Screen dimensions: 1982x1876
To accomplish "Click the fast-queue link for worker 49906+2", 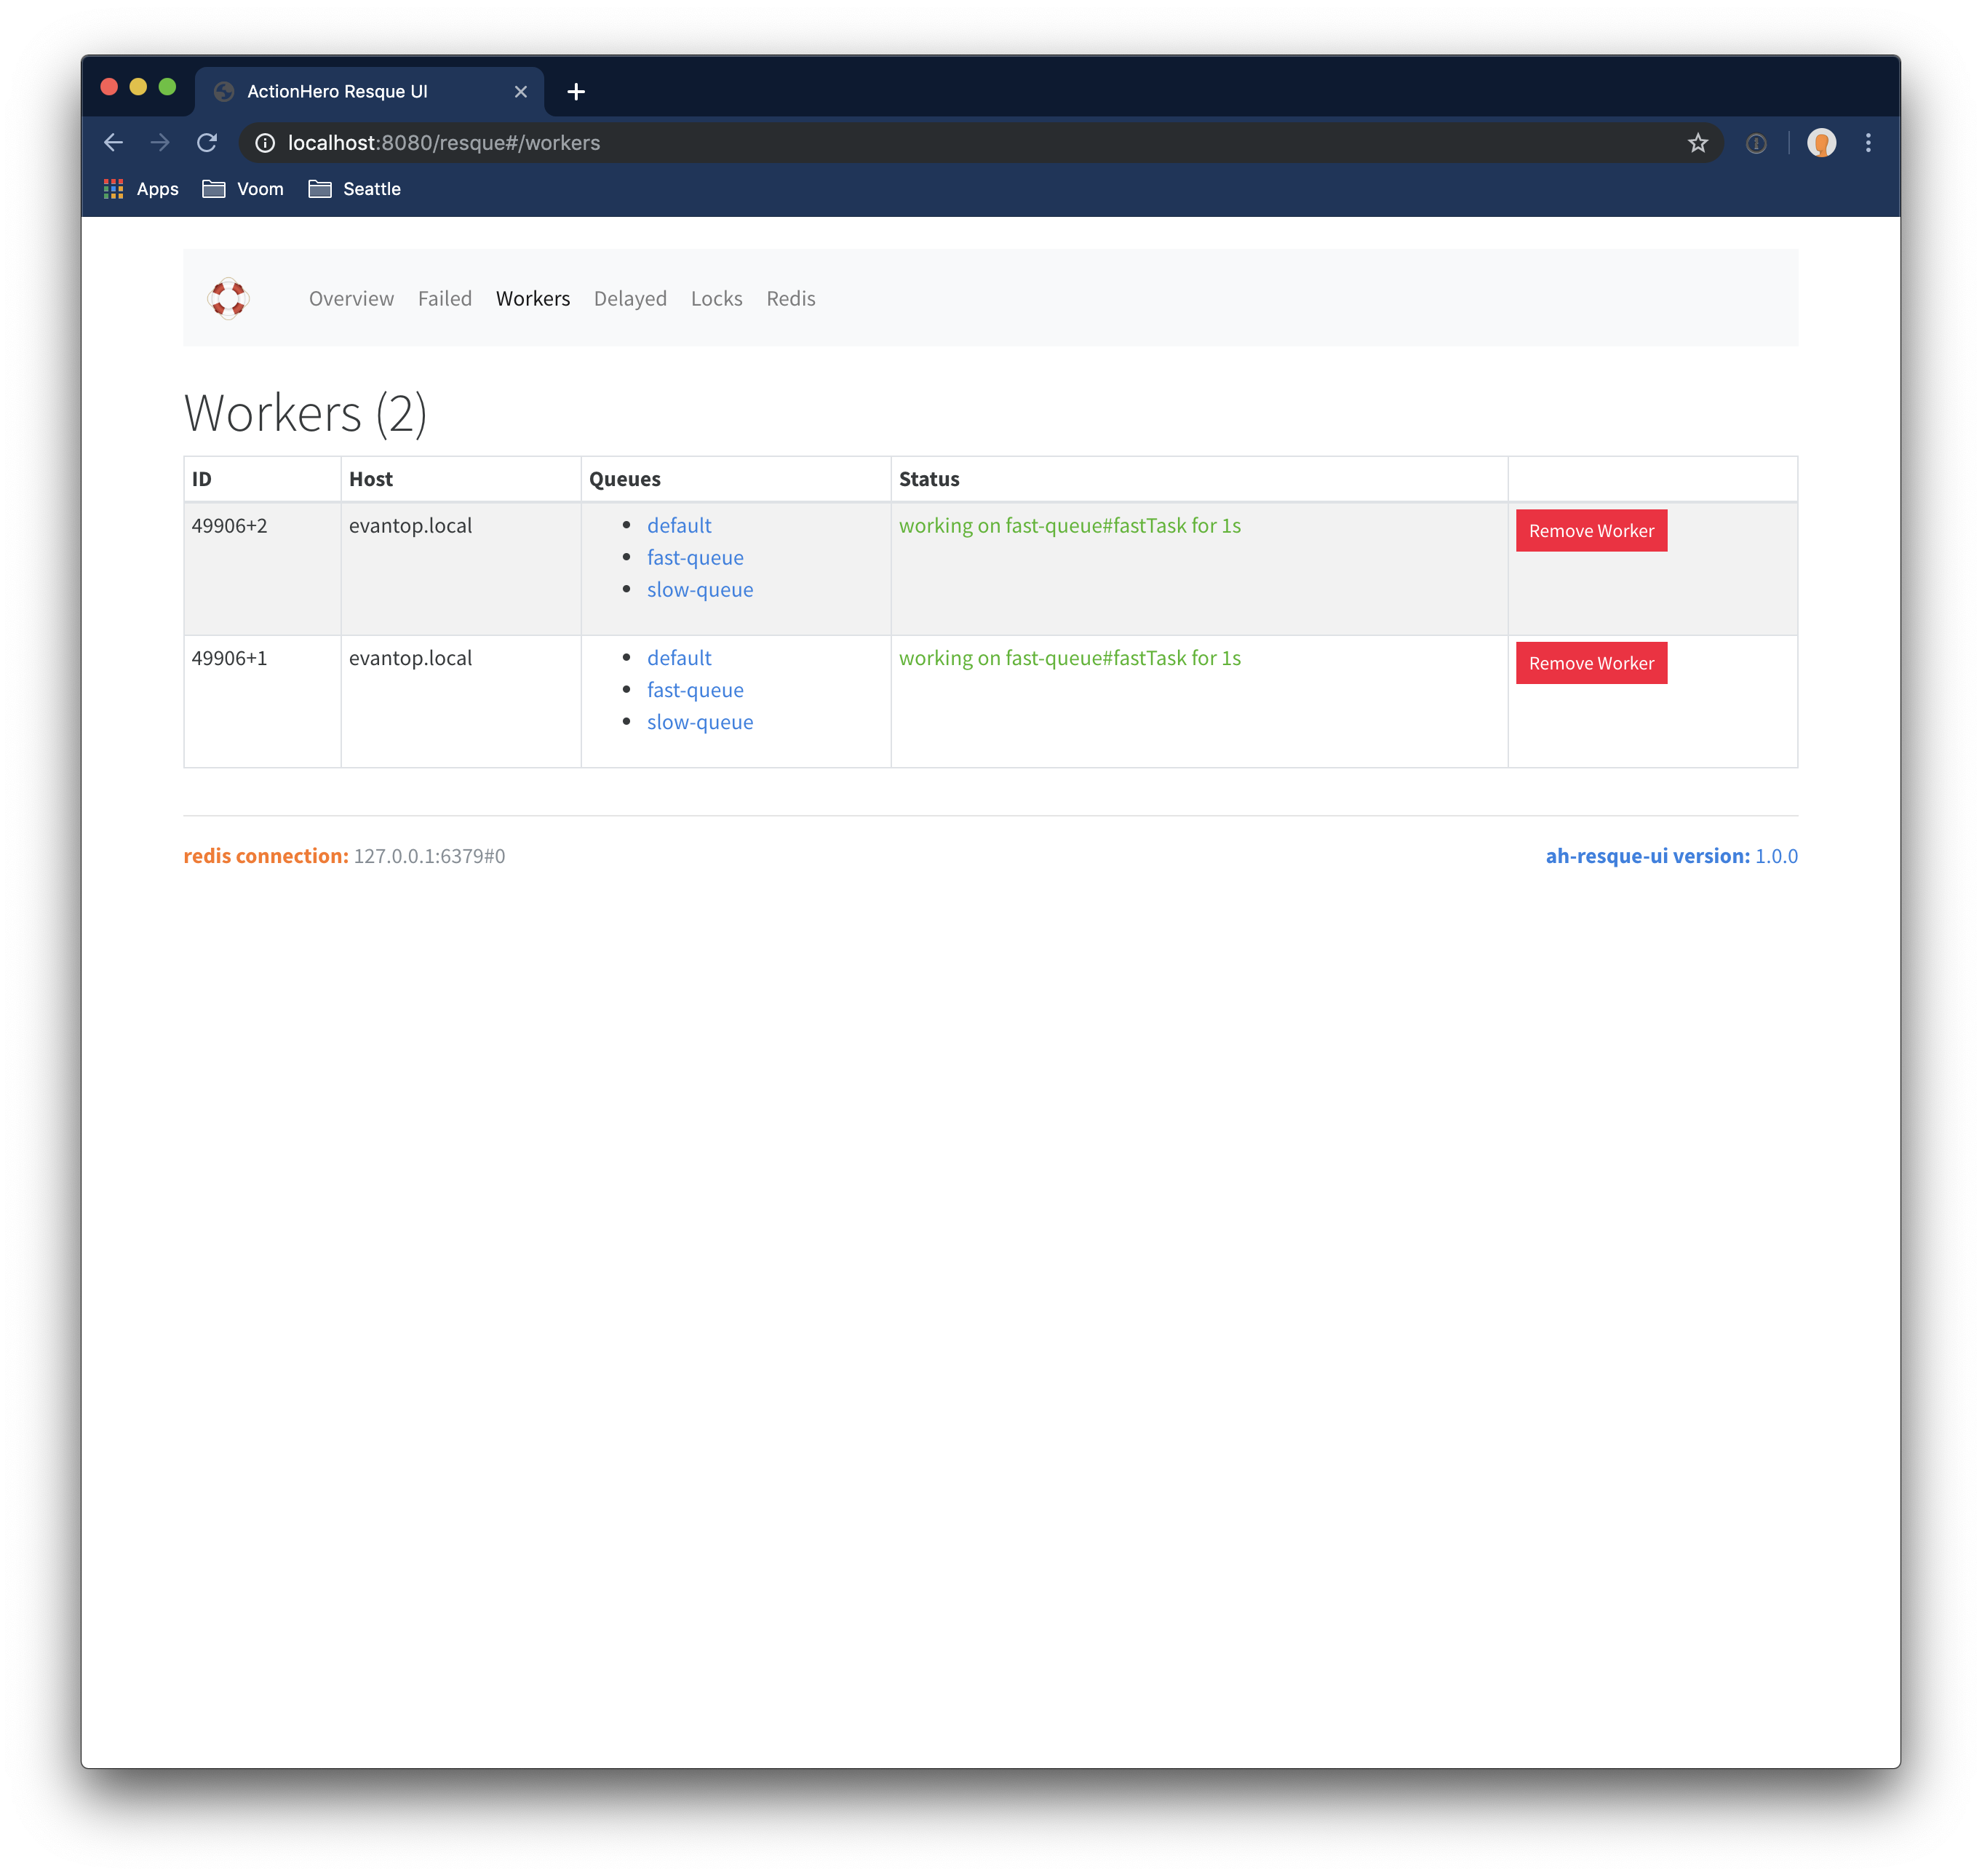I will [x=695, y=557].
